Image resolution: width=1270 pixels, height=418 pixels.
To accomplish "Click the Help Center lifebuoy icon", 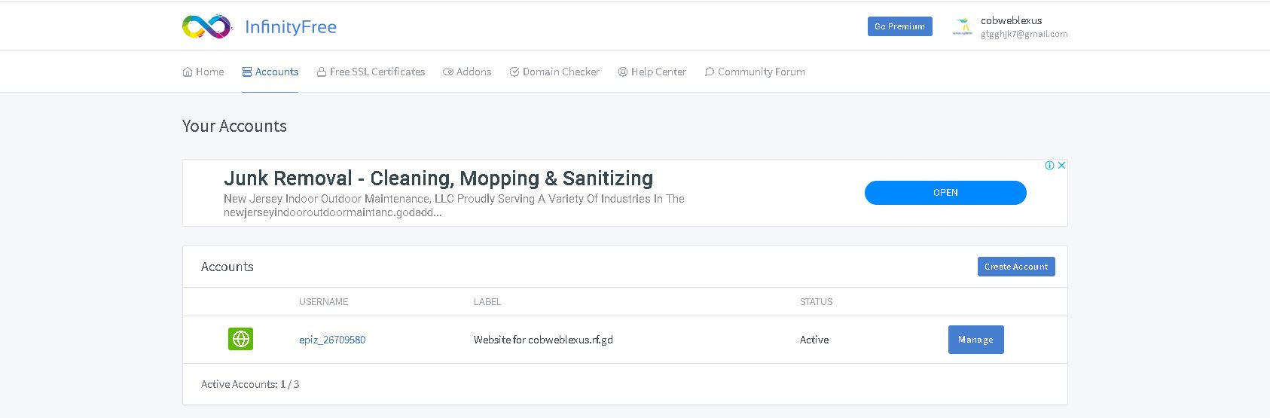I will [x=623, y=72].
